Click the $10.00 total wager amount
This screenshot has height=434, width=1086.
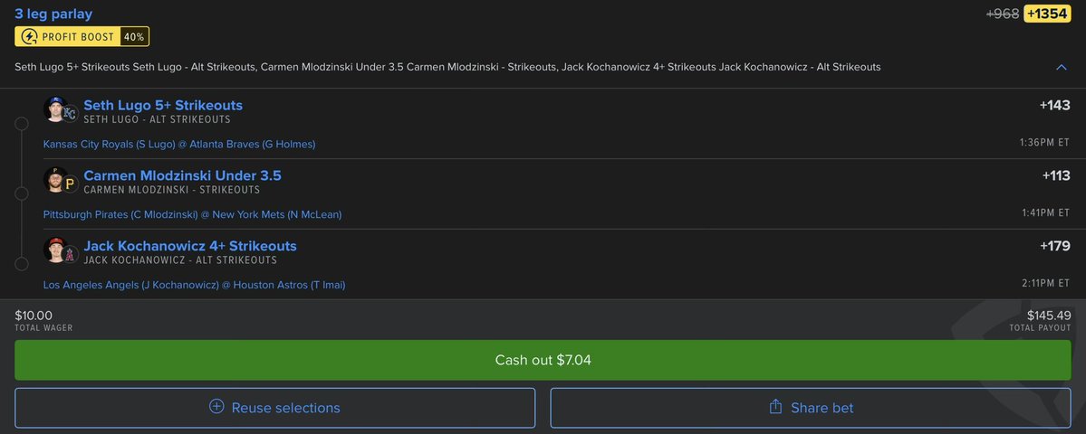click(x=34, y=316)
